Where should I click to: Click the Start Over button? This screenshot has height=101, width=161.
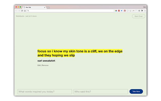tap(139, 16)
